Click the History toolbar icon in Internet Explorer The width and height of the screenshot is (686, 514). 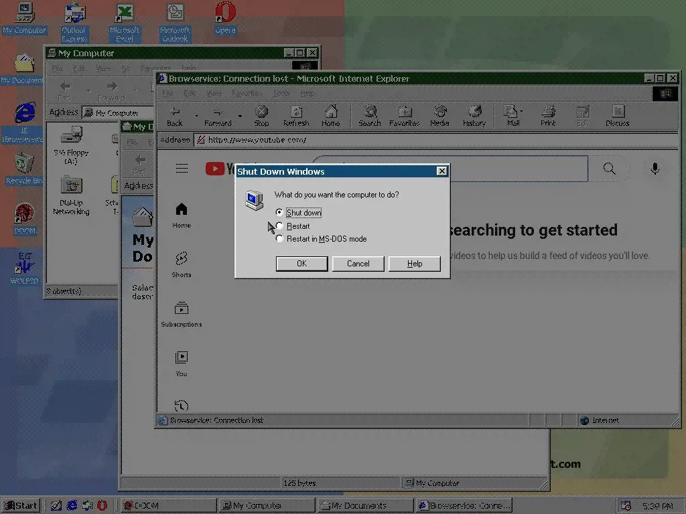[x=474, y=116]
